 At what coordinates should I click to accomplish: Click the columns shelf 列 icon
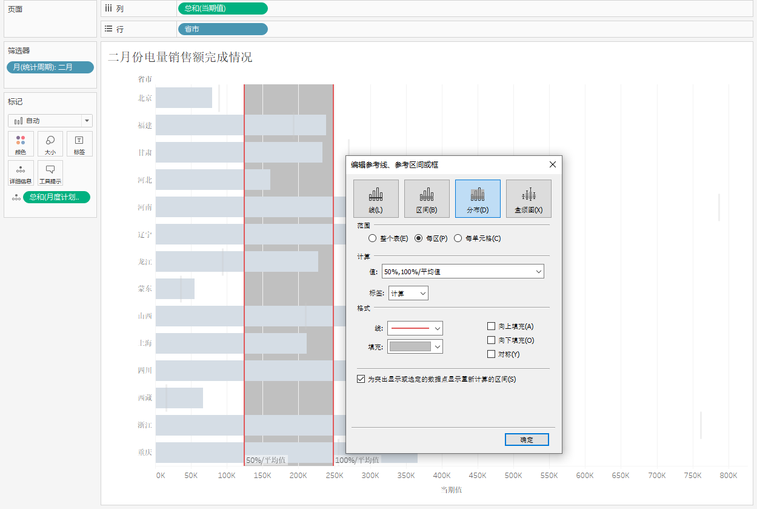tap(108, 8)
